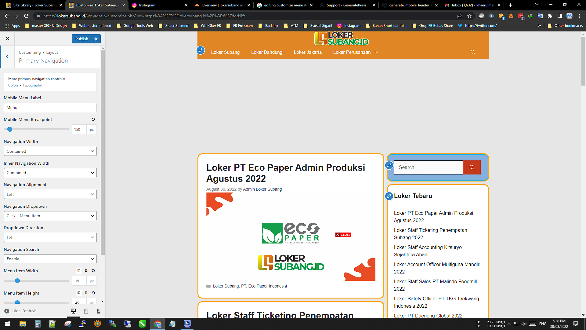Open the Backlink bookmark folder
This screenshot has width=586, height=330.
268,26
